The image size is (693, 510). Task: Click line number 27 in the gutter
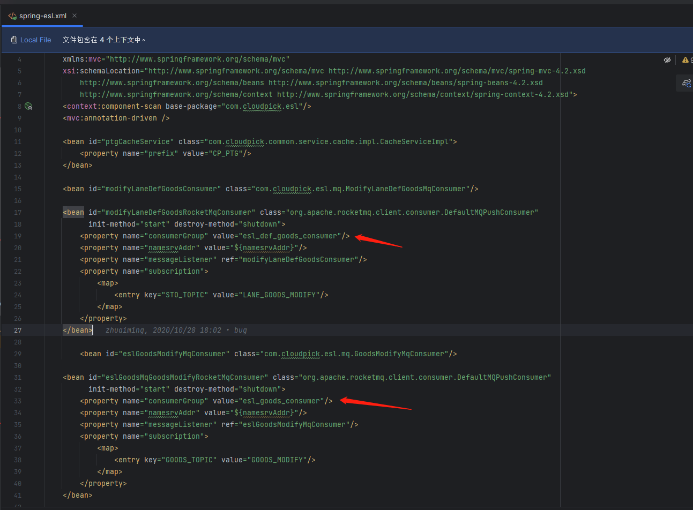18,330
